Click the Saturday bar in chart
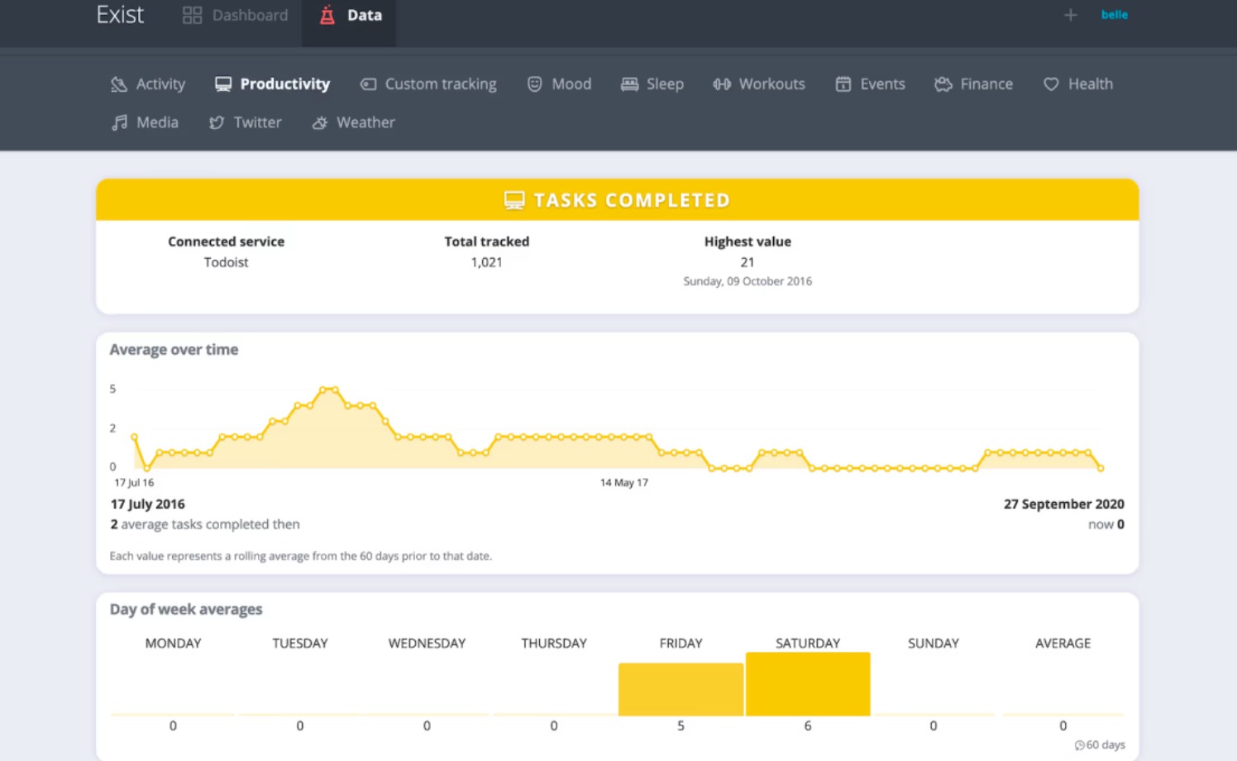1237x761 pixels. point(808,684)
